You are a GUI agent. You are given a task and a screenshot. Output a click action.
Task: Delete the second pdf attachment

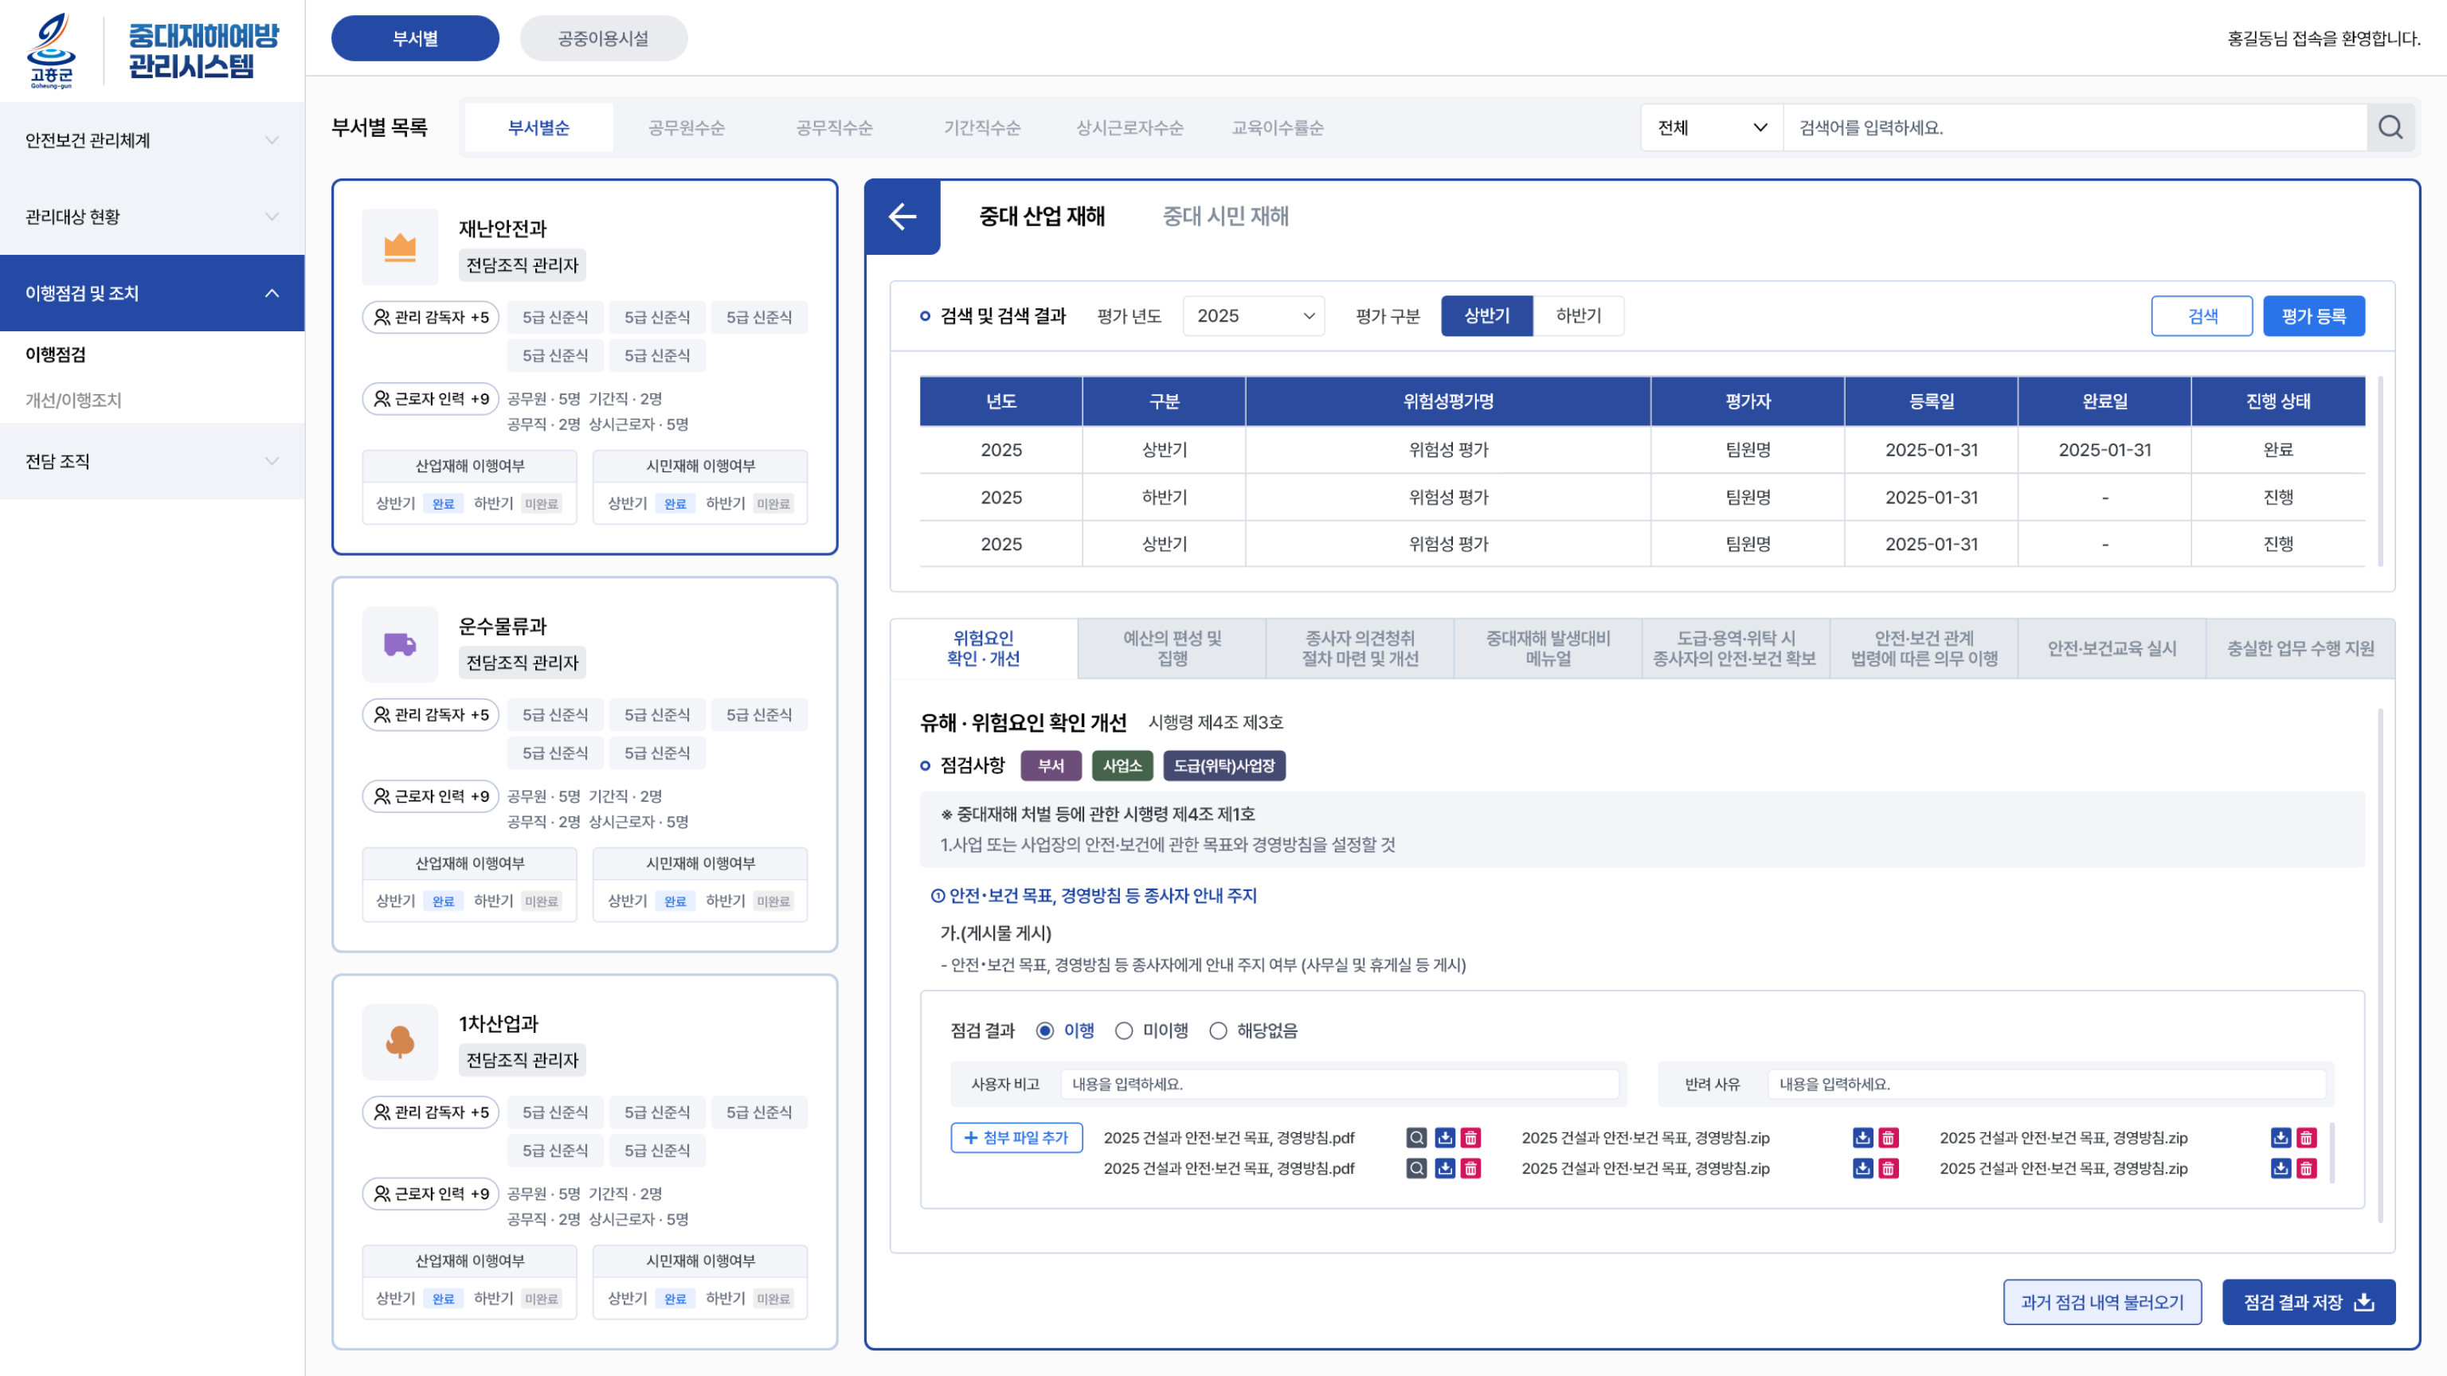[x=1470, y=1168]
